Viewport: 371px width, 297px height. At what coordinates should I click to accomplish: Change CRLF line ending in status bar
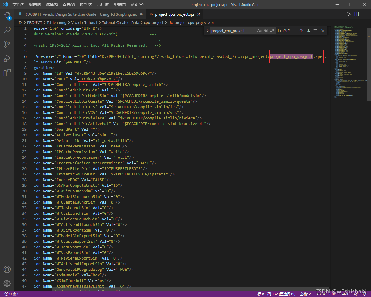pyautogui.click(x=333, y=294)
